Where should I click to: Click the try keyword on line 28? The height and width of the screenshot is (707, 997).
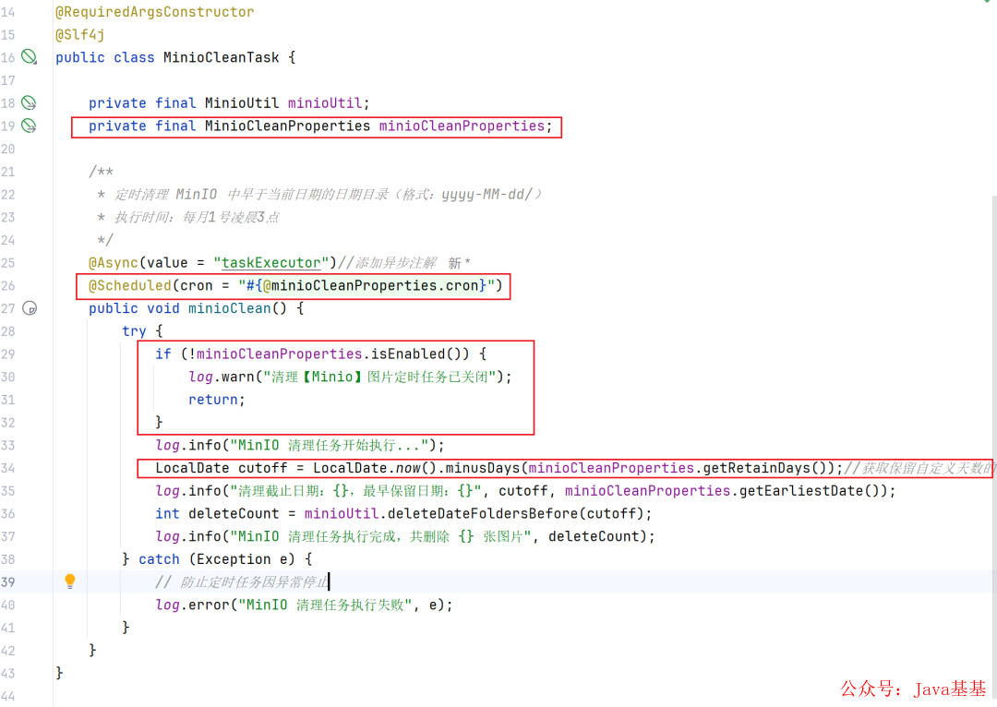[134, 331]
